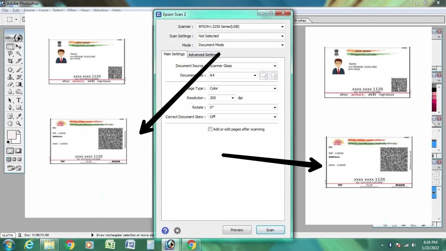Open the Resolution dropdown arrow
This screenshot has height=251, width=446.
pos(232,98)
